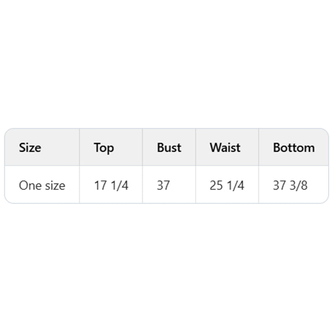
Task: Click the 25 1/4 Waist measurement
Action: click(x=227, y=185)
